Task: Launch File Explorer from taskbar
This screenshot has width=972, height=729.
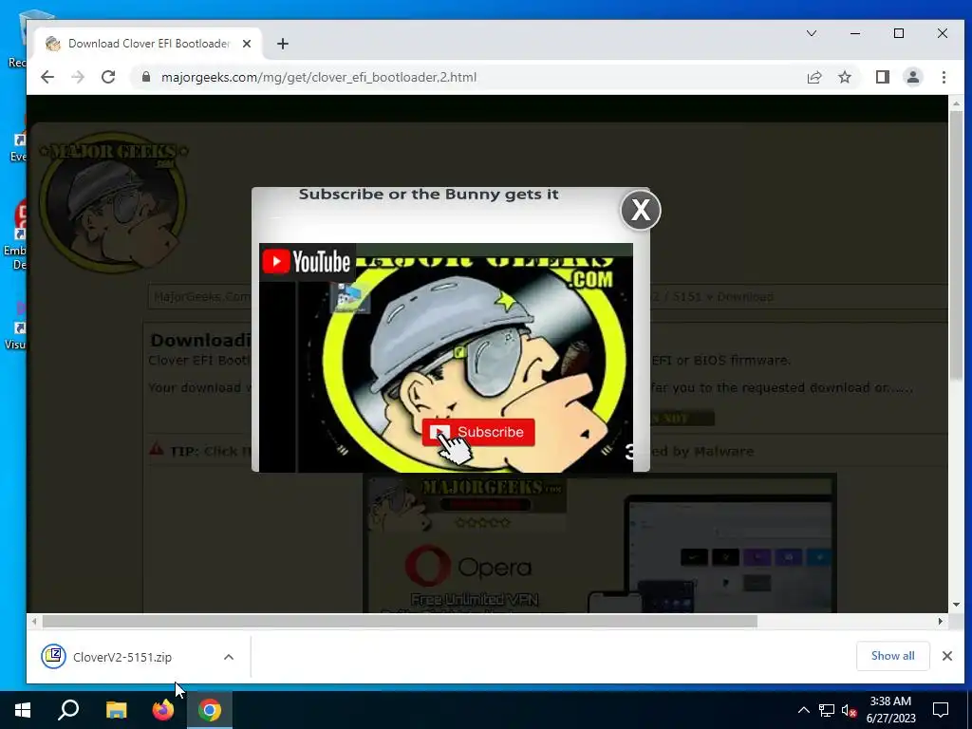Action: tap(116, 710)
